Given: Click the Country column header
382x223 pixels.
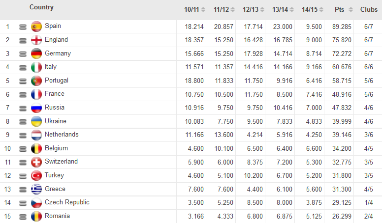Looking at the screenshot, I should 41,7.
